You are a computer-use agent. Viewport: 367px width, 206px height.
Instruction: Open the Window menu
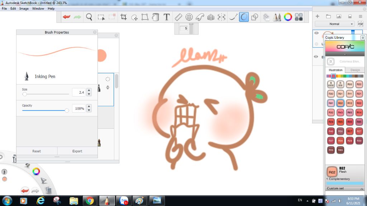coord(38,9)
